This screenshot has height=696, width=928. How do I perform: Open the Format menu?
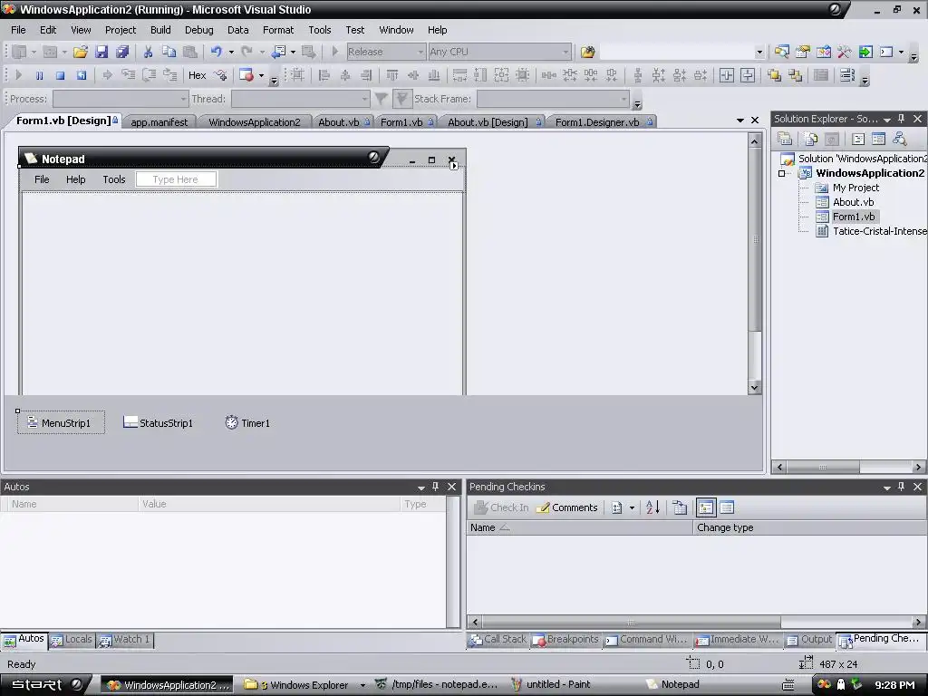coord(278,30)
